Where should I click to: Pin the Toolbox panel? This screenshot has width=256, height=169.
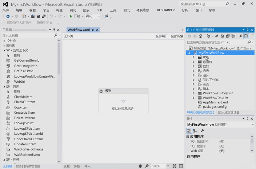coord(54,30)
